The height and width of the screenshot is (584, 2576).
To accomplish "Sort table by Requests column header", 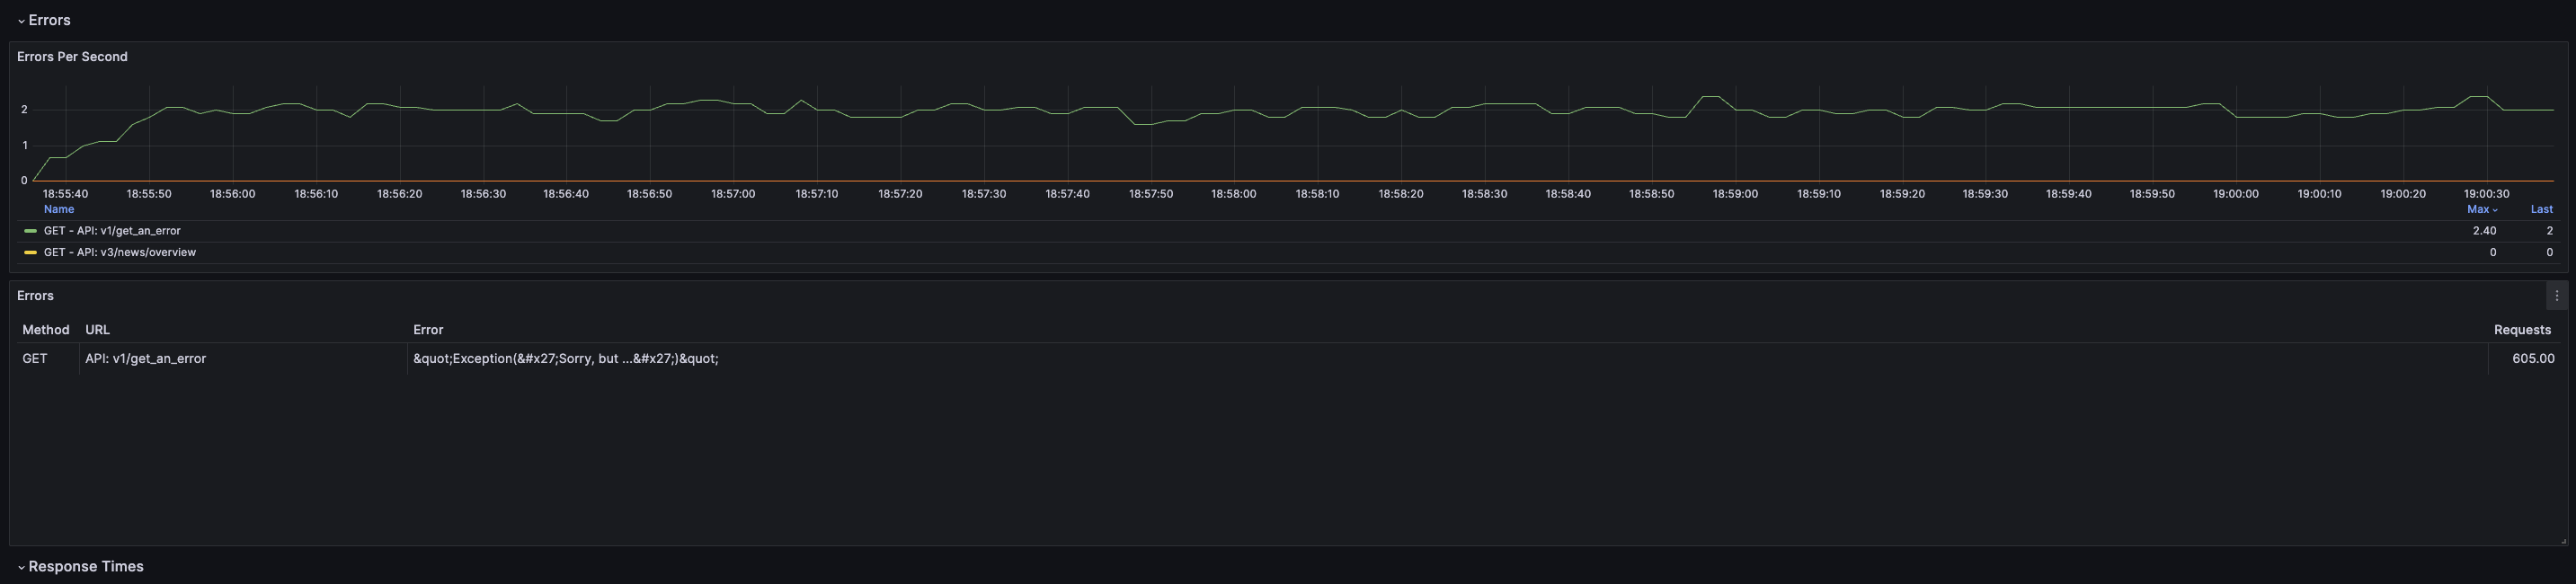I will (2522, 330).
